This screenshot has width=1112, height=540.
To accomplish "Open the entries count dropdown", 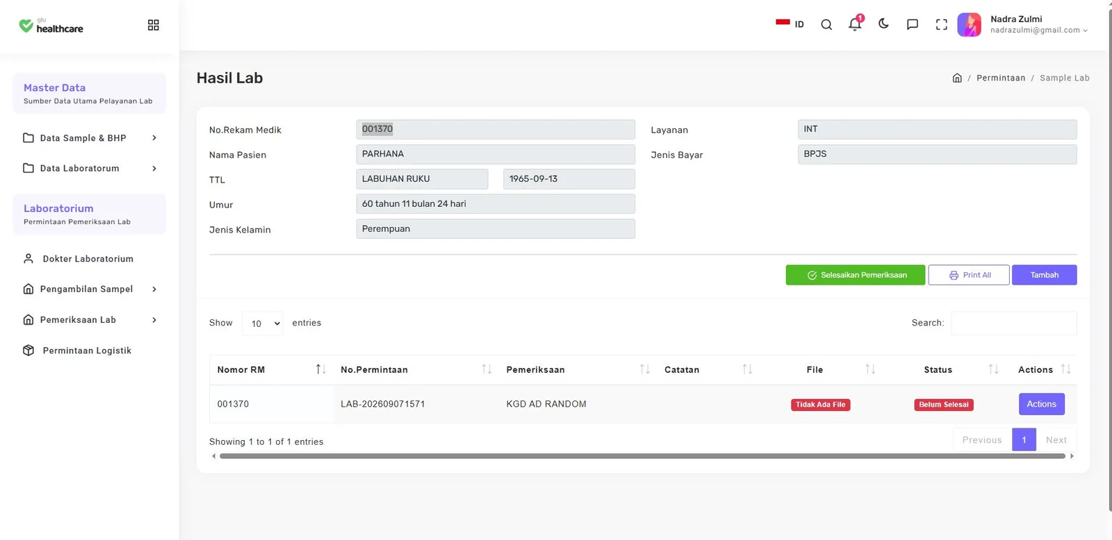I will (263, 323).
